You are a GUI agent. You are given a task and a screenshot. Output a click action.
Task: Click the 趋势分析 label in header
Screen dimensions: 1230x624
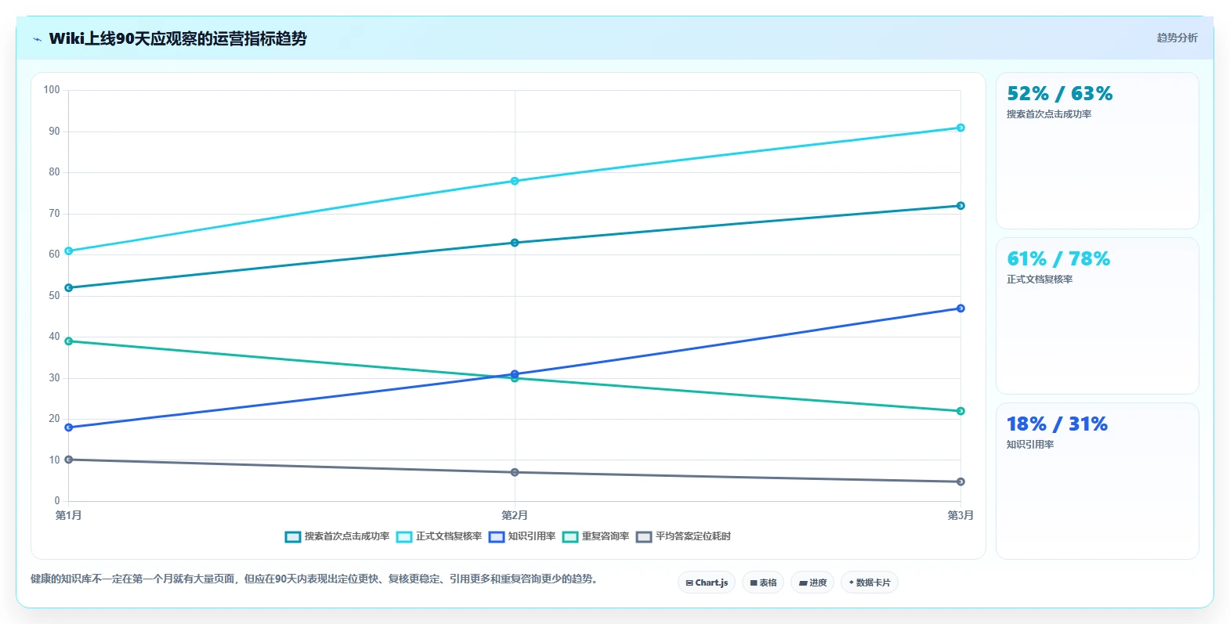click(x=1177, y=38)
